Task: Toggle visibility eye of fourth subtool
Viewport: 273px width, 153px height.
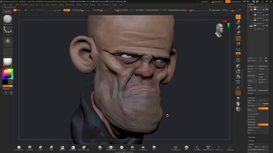Action: (267, 25)
